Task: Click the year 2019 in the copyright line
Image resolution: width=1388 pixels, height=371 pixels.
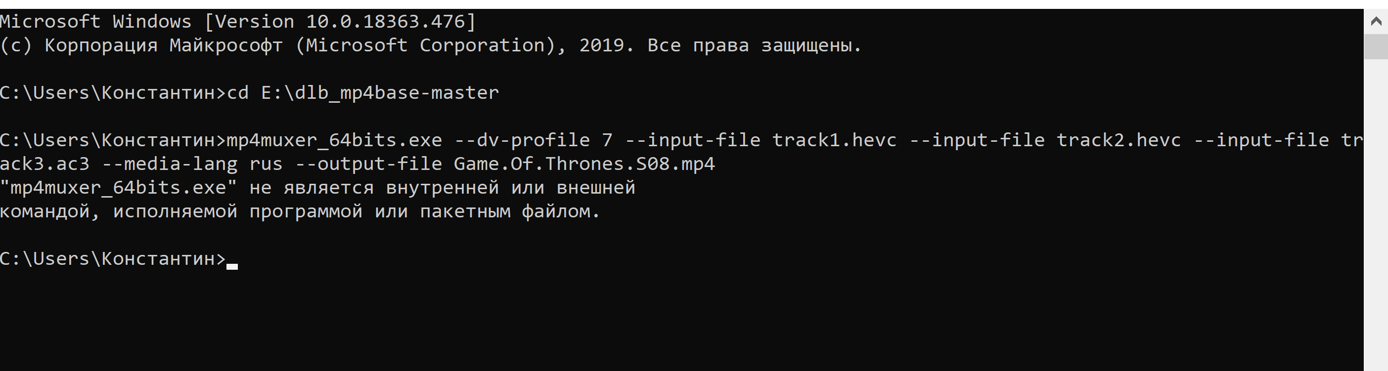Action: coord(601,45)
